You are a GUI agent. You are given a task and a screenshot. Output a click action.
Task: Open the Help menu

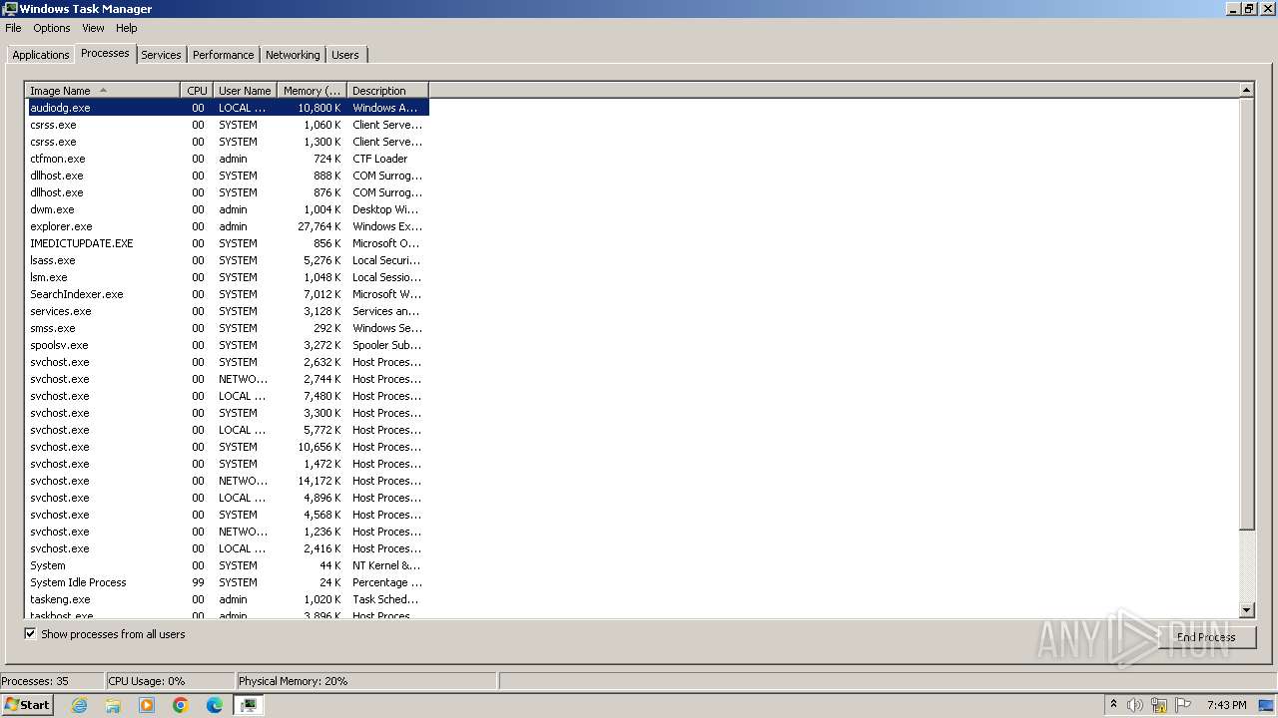pos(127,28)
